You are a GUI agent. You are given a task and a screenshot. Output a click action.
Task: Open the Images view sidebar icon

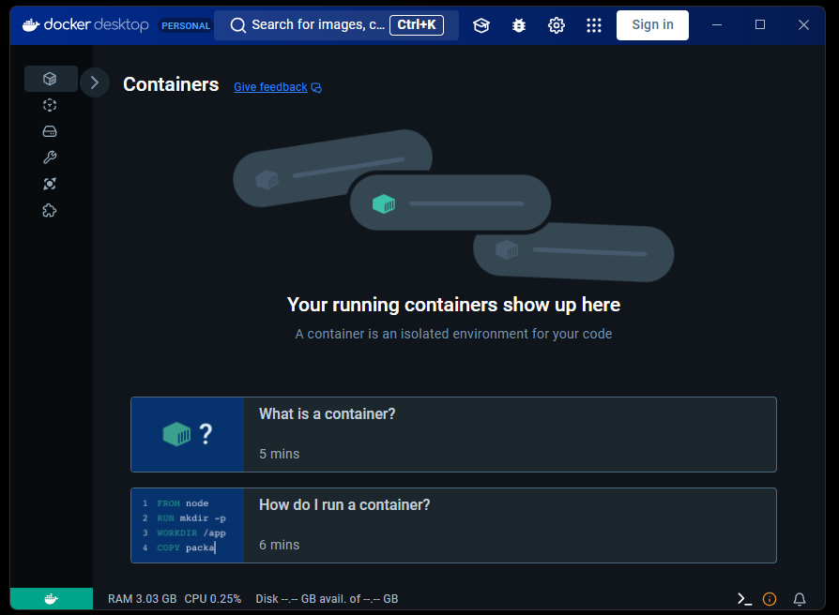(x=50, y=105)
